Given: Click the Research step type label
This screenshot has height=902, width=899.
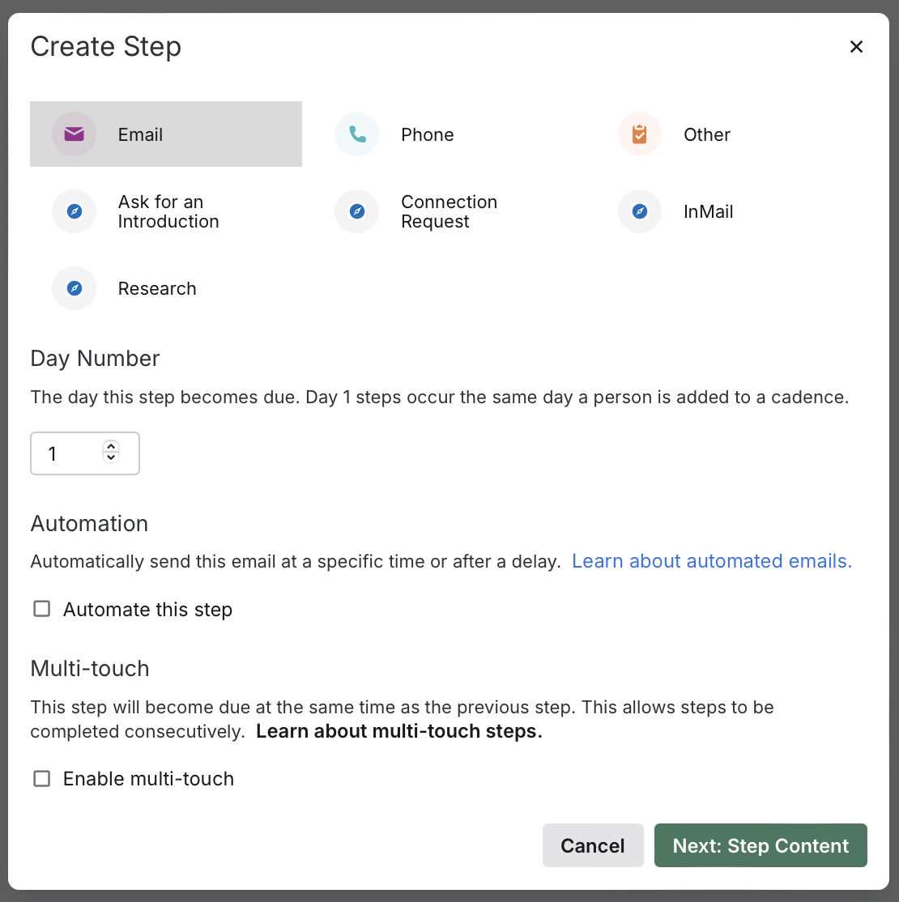Looking at the screenshot, I should [x=157, y=288].
